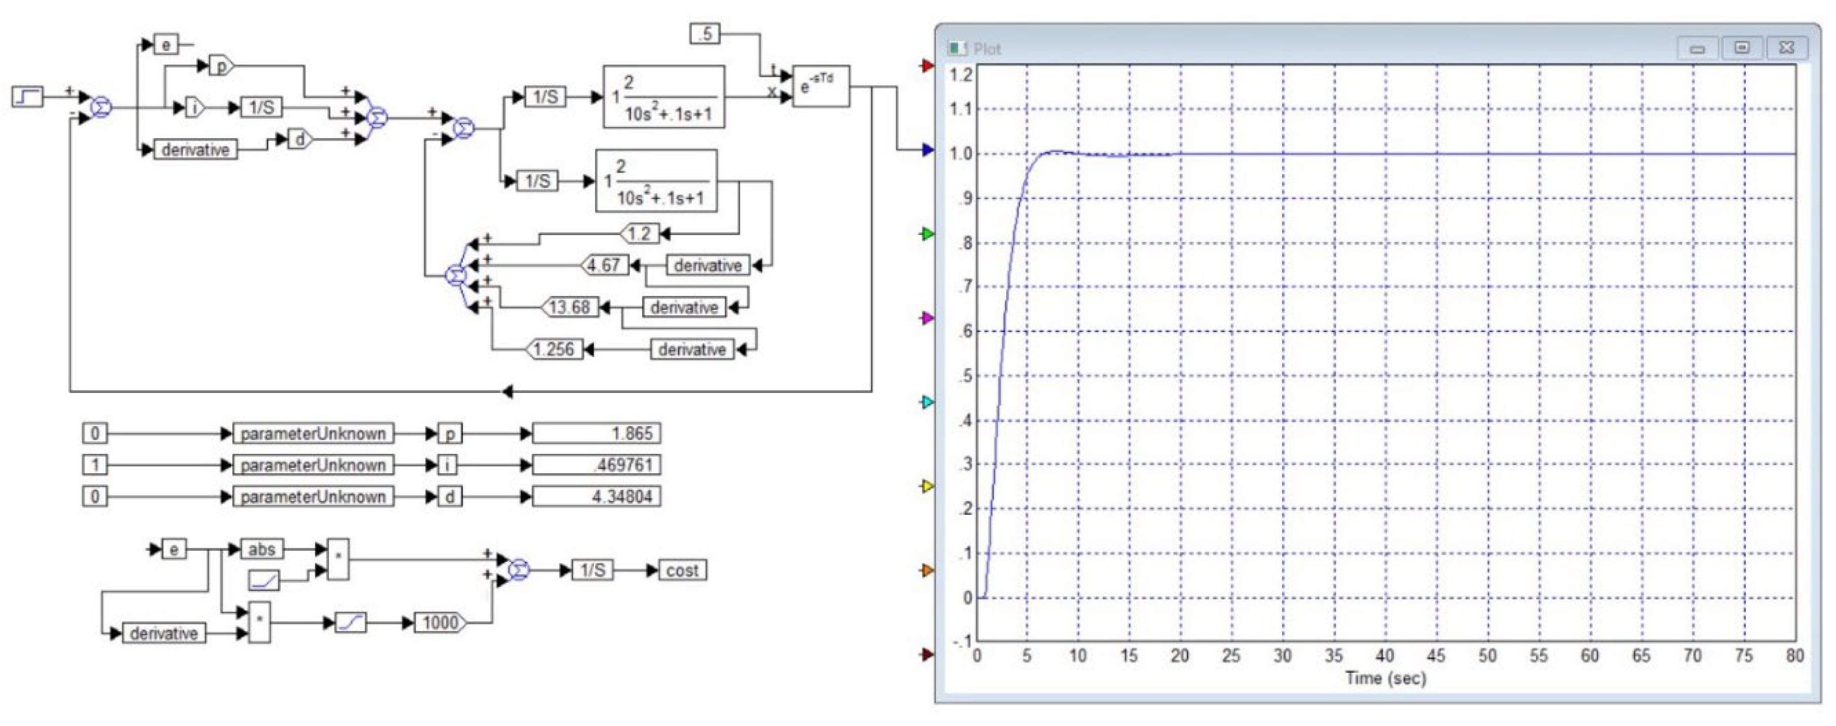Click the 1000 gain block

pos(440,622)
